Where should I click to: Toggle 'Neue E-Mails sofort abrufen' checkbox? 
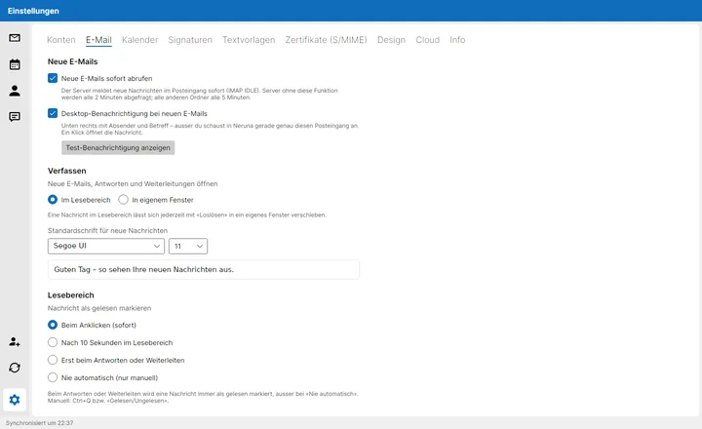[53, 78]
